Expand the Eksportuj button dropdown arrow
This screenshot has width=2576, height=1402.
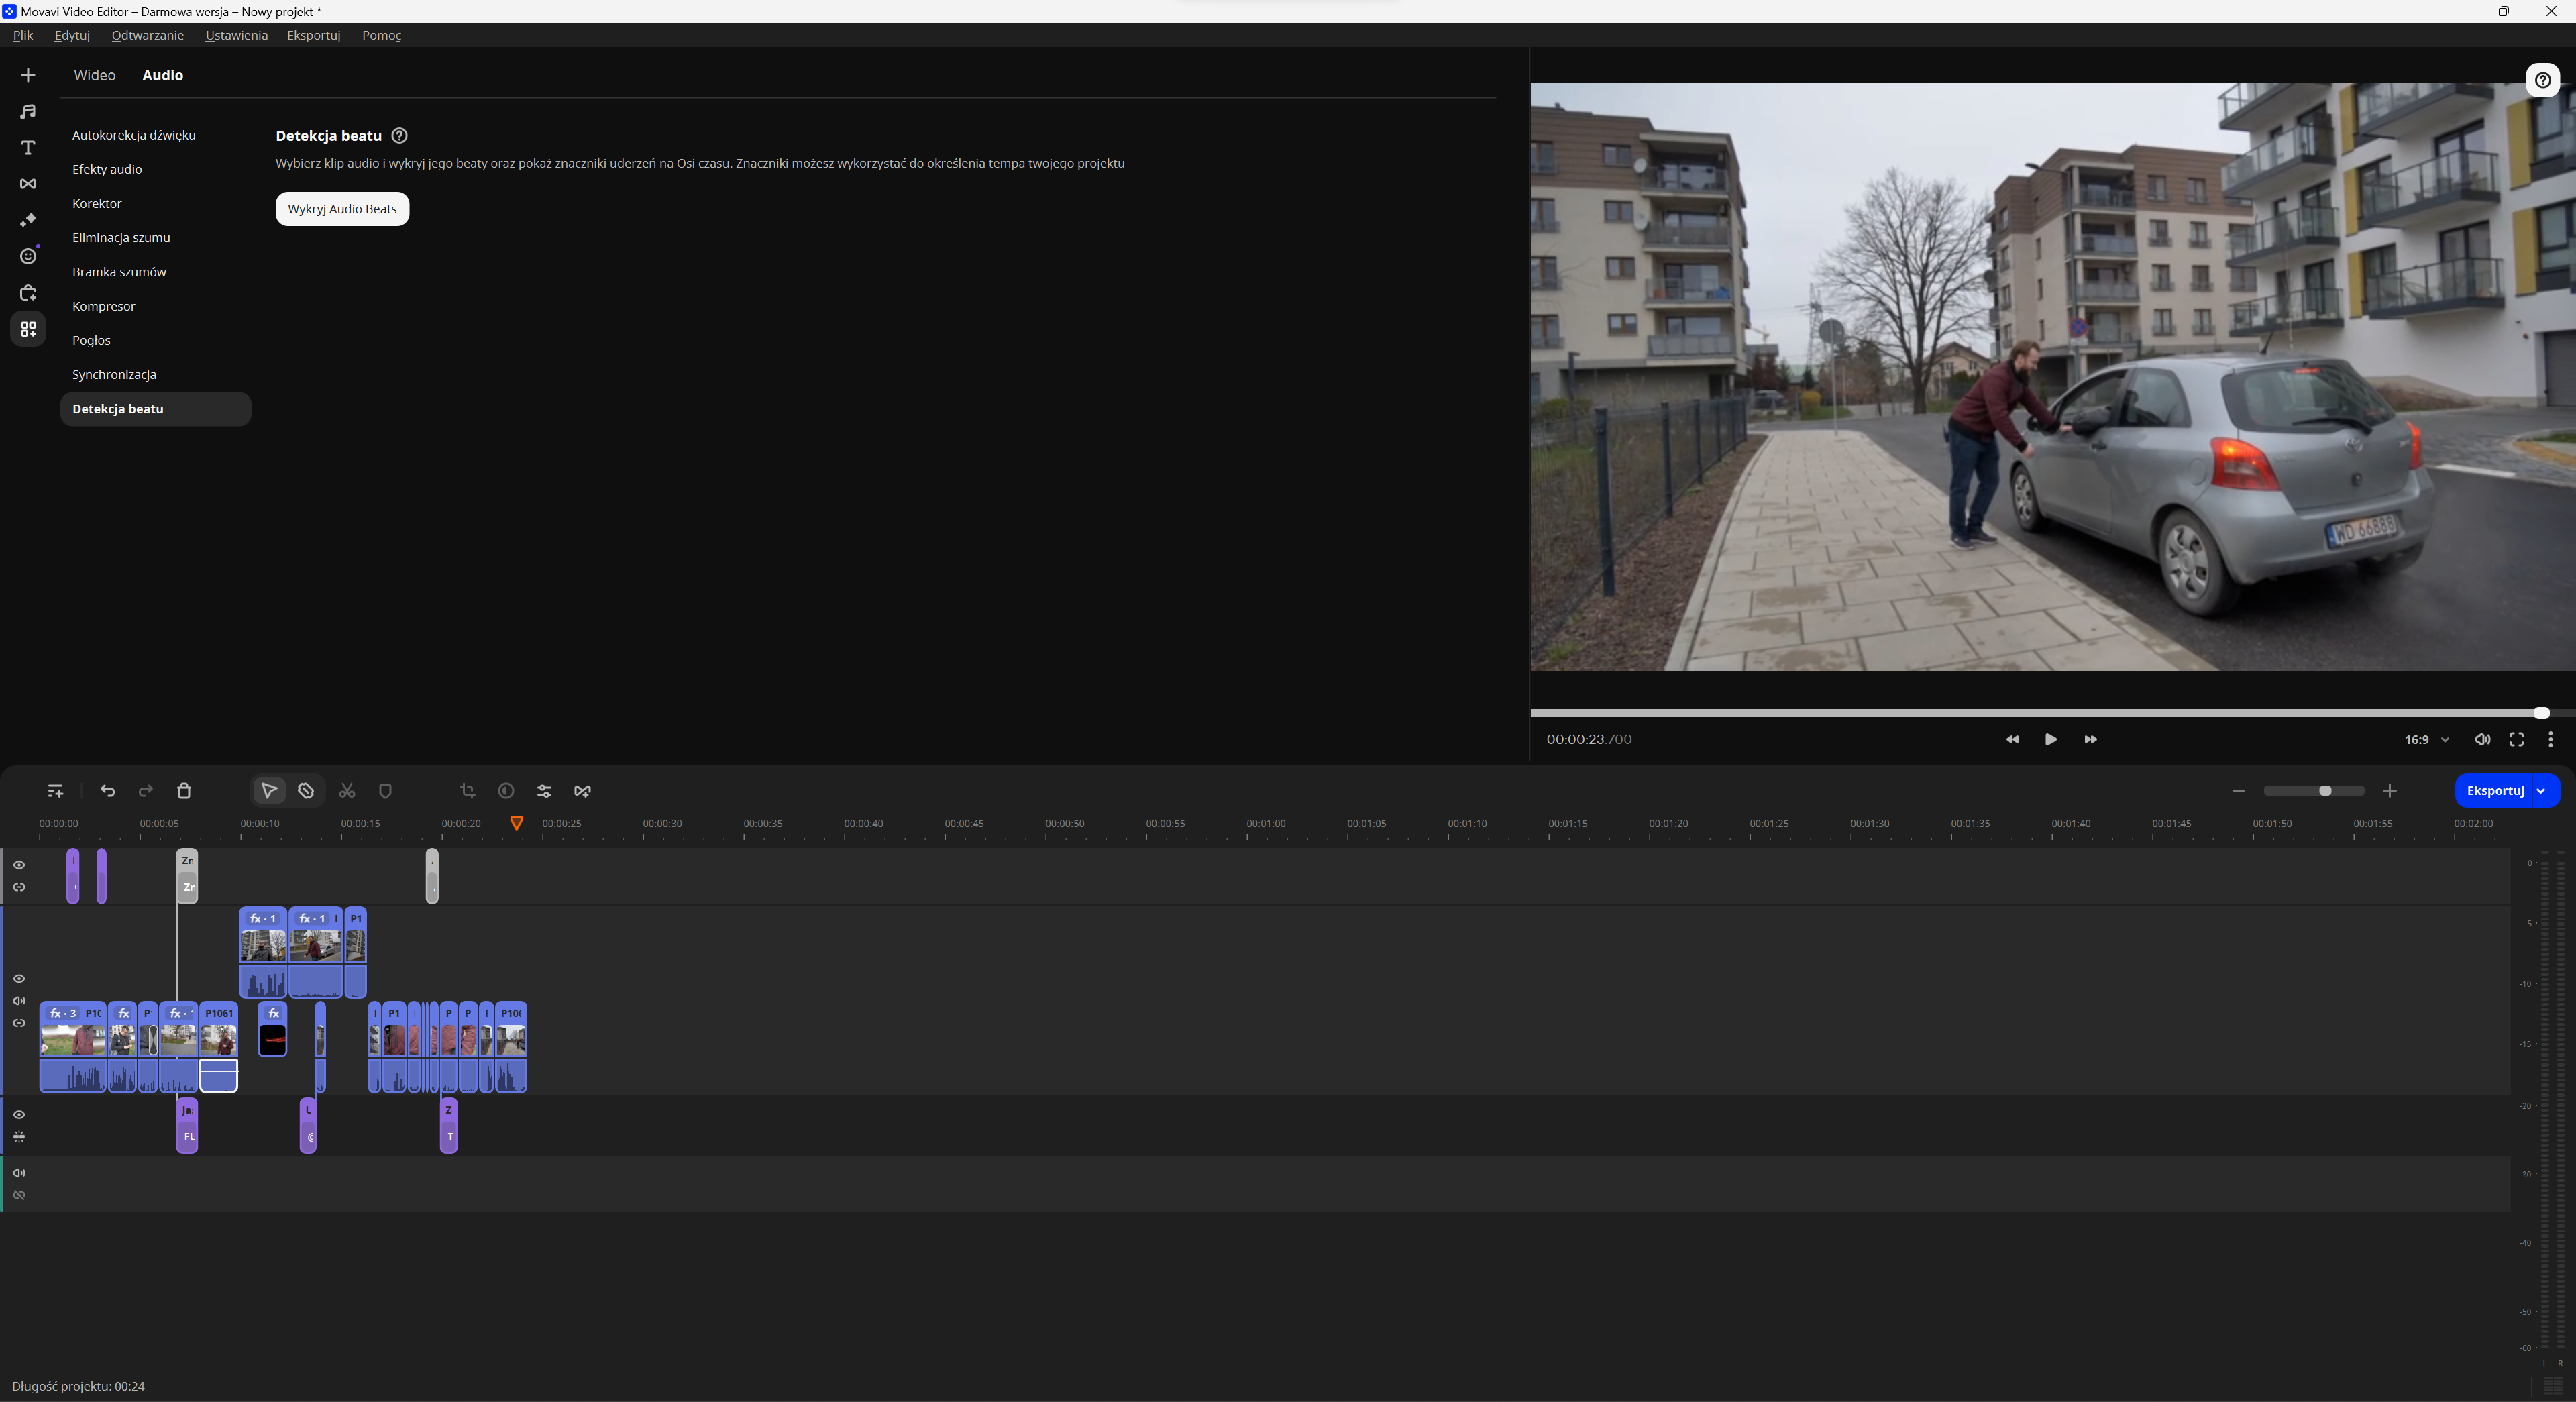[x=2541, y=791]
